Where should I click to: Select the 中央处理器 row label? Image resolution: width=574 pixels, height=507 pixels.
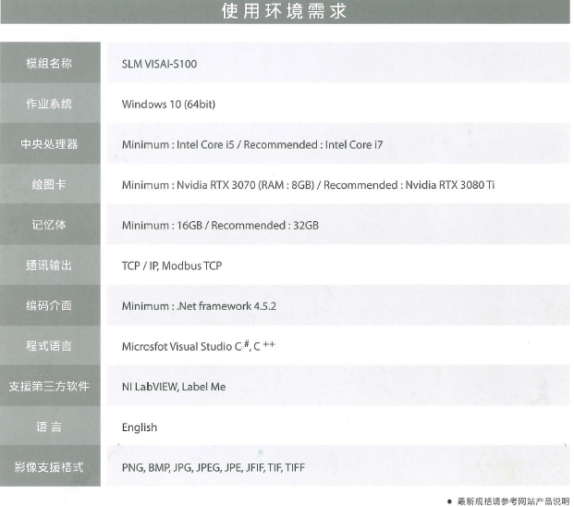click(50, 144)
